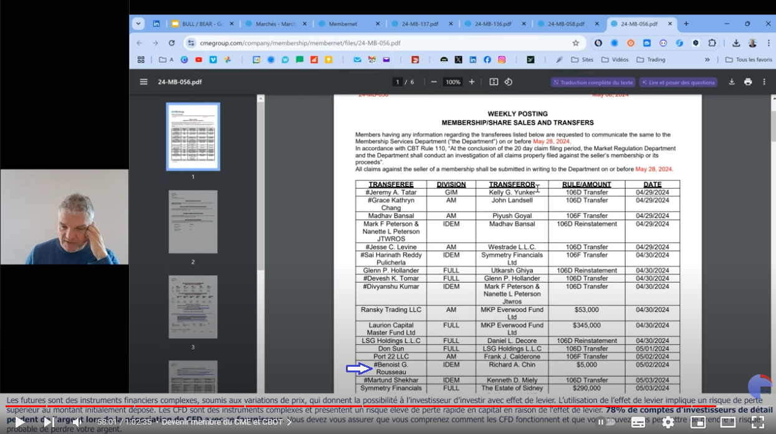
Task: Click the URL address bar
Action: (x=383, y=43)
